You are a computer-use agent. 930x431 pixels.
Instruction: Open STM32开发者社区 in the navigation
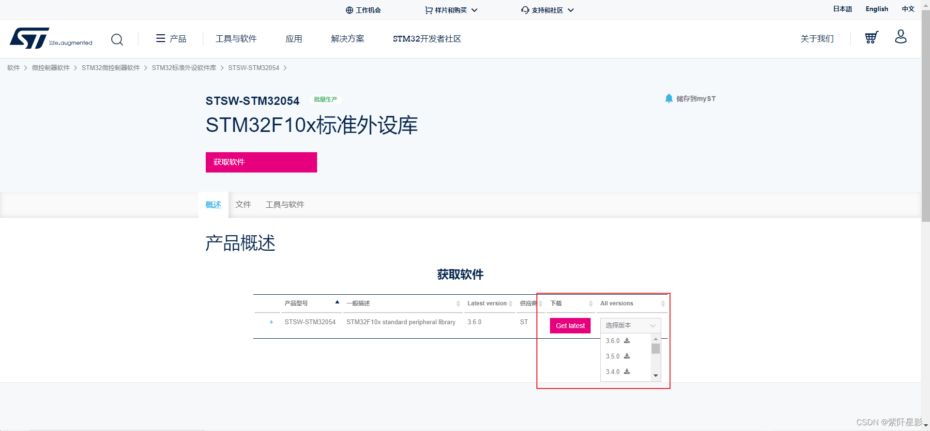427,39
